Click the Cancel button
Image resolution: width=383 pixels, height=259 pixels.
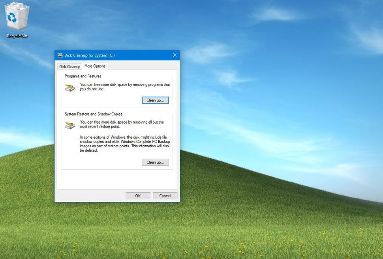[x=165, y=195]
